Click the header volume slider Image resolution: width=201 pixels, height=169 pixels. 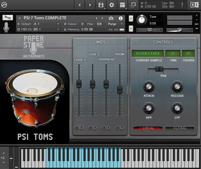(180, 30)
